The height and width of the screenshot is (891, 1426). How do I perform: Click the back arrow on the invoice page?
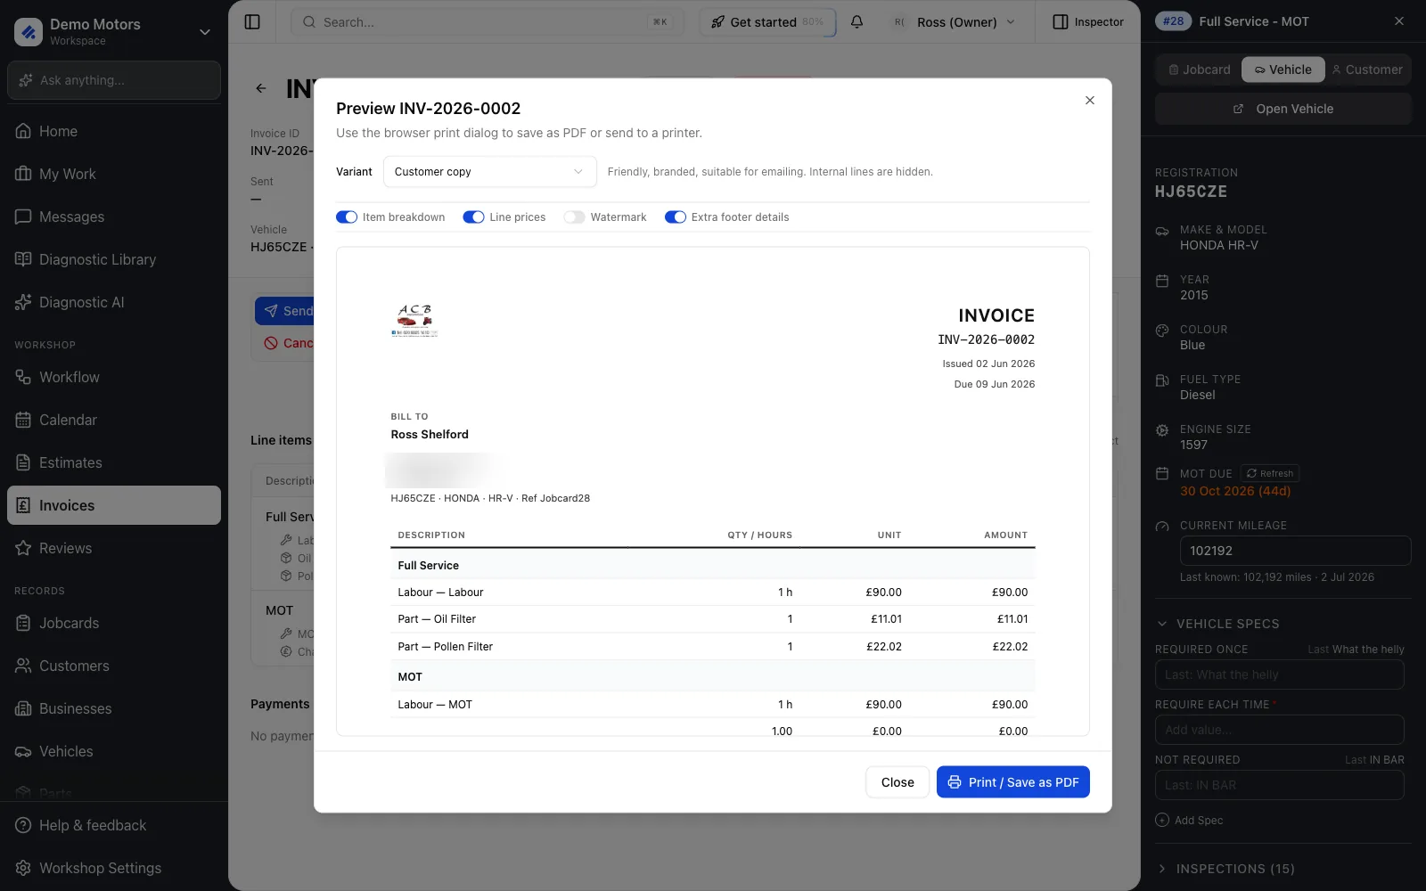click(x=261, y=88)
